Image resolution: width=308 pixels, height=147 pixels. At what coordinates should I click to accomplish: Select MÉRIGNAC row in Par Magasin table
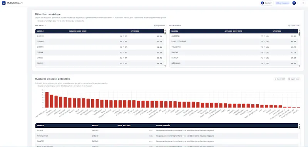click(234, 63)
